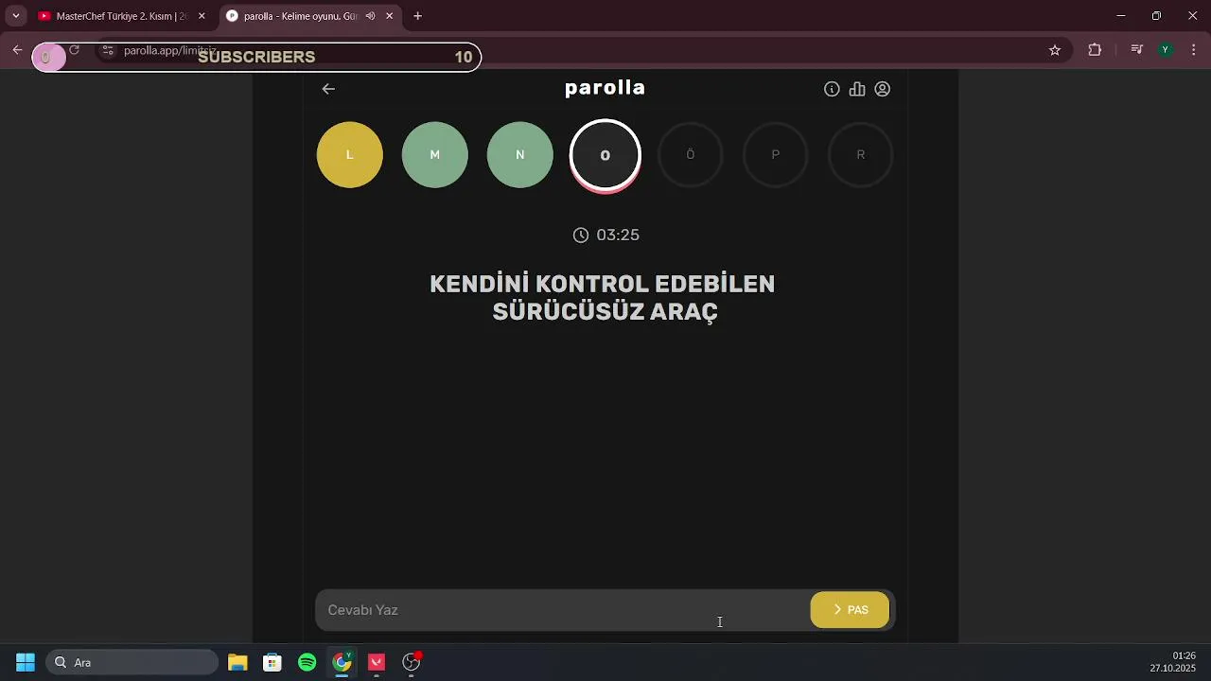Select the R letter circle
The width and height of the screenshot is (1211, 681).
(x=861, y=155)
